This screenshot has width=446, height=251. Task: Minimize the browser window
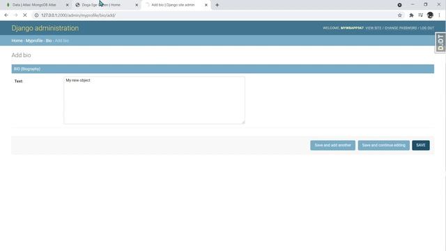[x=413, y=5]
